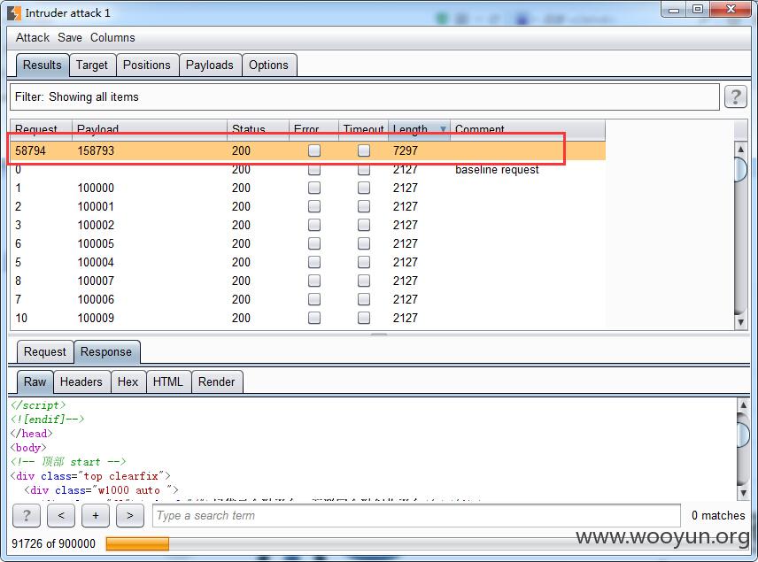Click the results table scrollbar thumb

[x=740, y=169]
